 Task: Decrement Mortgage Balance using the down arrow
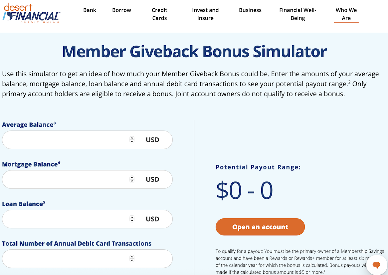coord(132,181)
